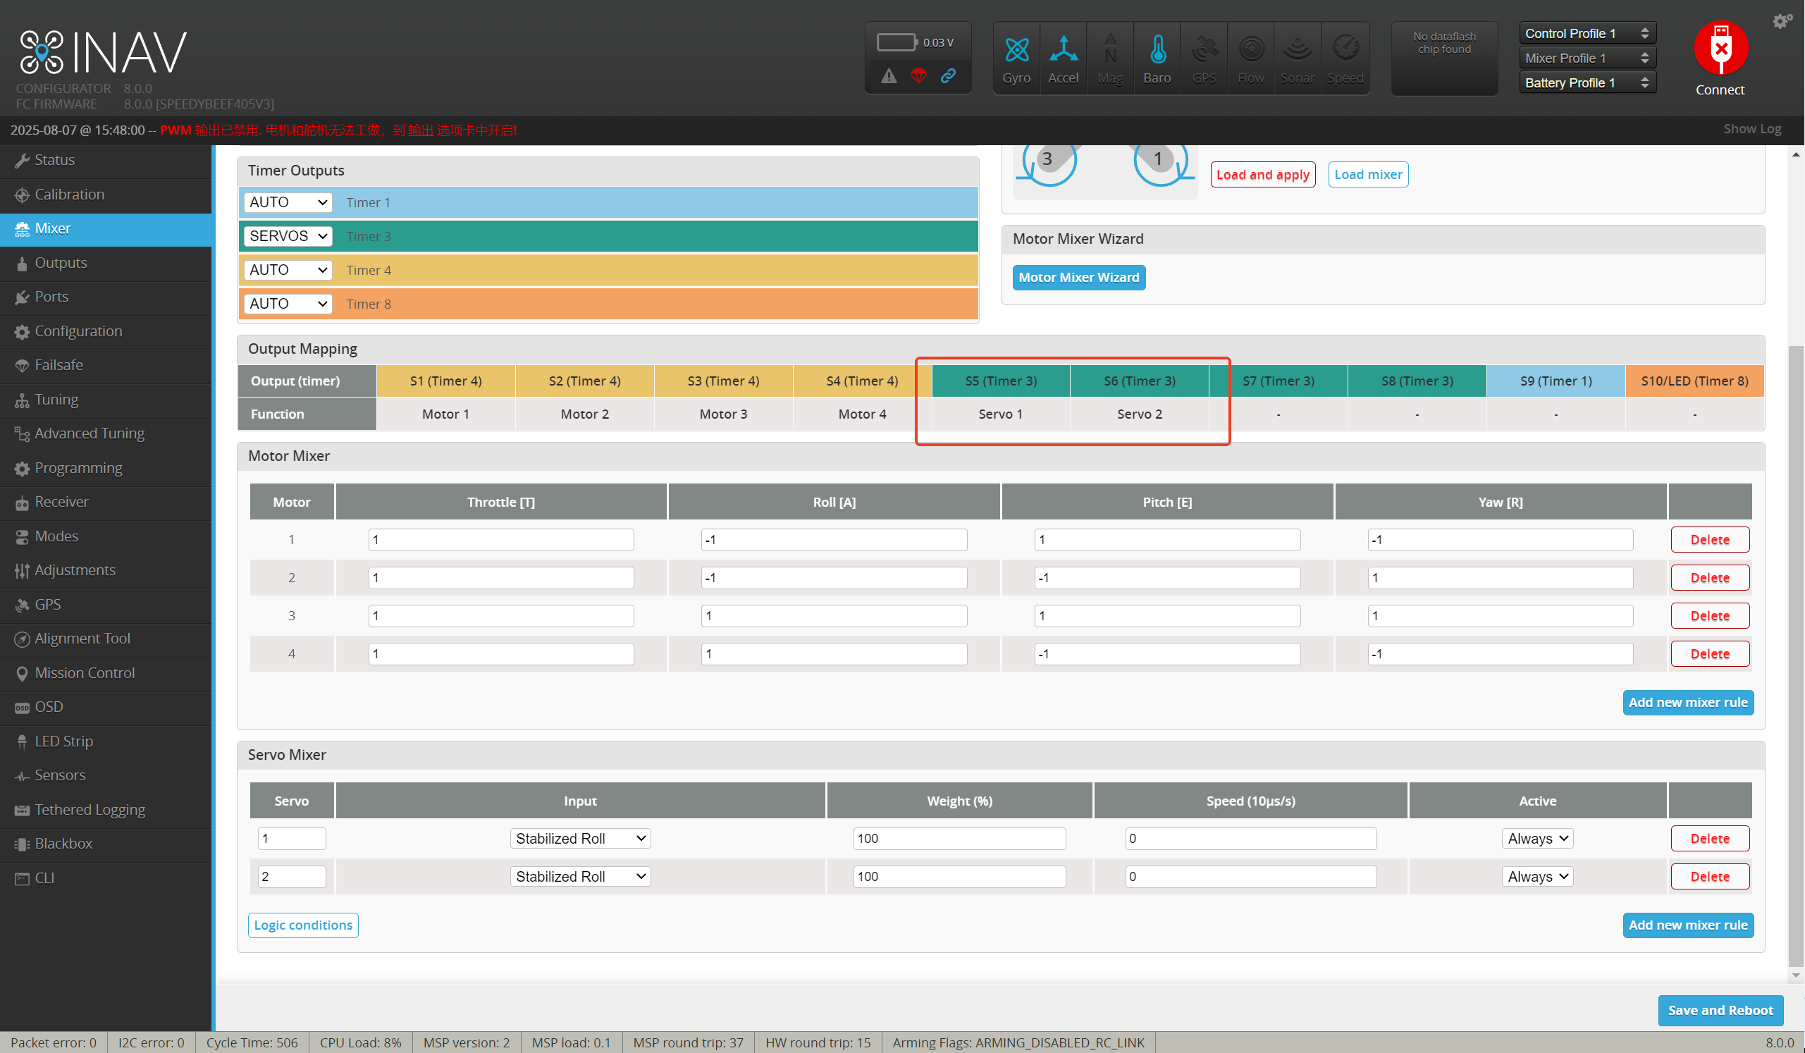Add new motor mixer rule
This screenshot has width=1805, height=1053.
1687,702
